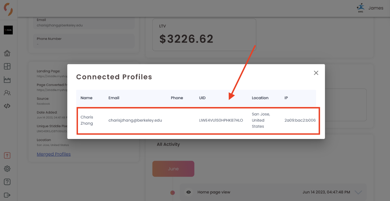Click the Email column header
Image resolution: width=390 pixels, height=201 pixels.
click(x=114, y=98)
